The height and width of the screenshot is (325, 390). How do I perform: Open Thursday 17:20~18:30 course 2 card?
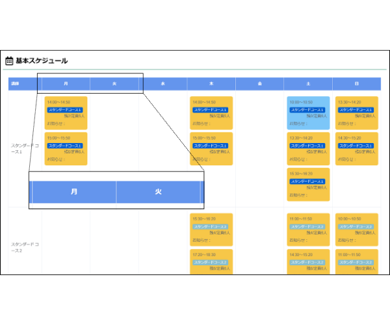[x=211, y=261]
